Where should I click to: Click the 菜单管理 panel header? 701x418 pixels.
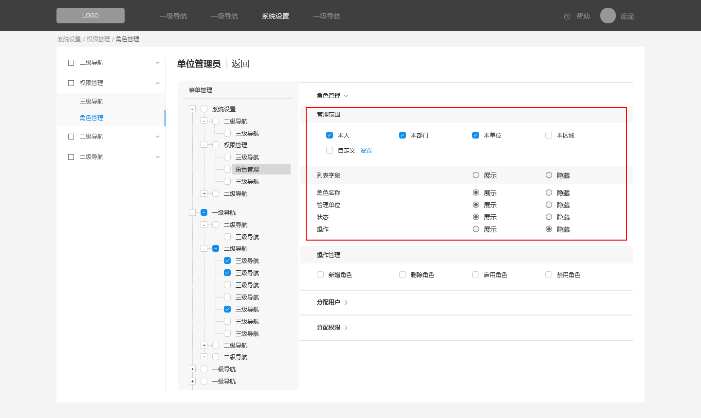pyautogui.click(x=201, y=90)
